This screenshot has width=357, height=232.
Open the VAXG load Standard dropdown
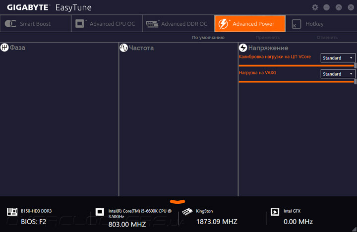point(338,74)
